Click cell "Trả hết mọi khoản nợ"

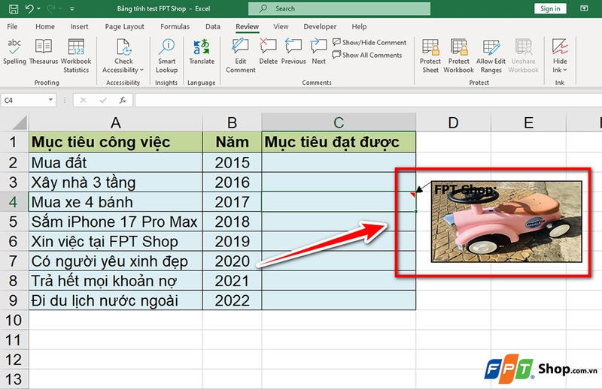(x=116, y=281)
